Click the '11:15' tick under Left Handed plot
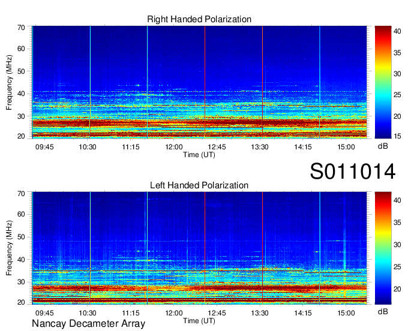Image resolution: width=408 pixels, height=331 pixels. coord(131,313)
